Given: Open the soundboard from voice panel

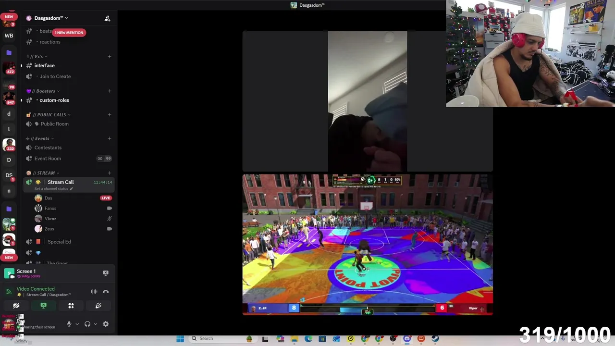Looking at the screenshot, I should [98, 306].
